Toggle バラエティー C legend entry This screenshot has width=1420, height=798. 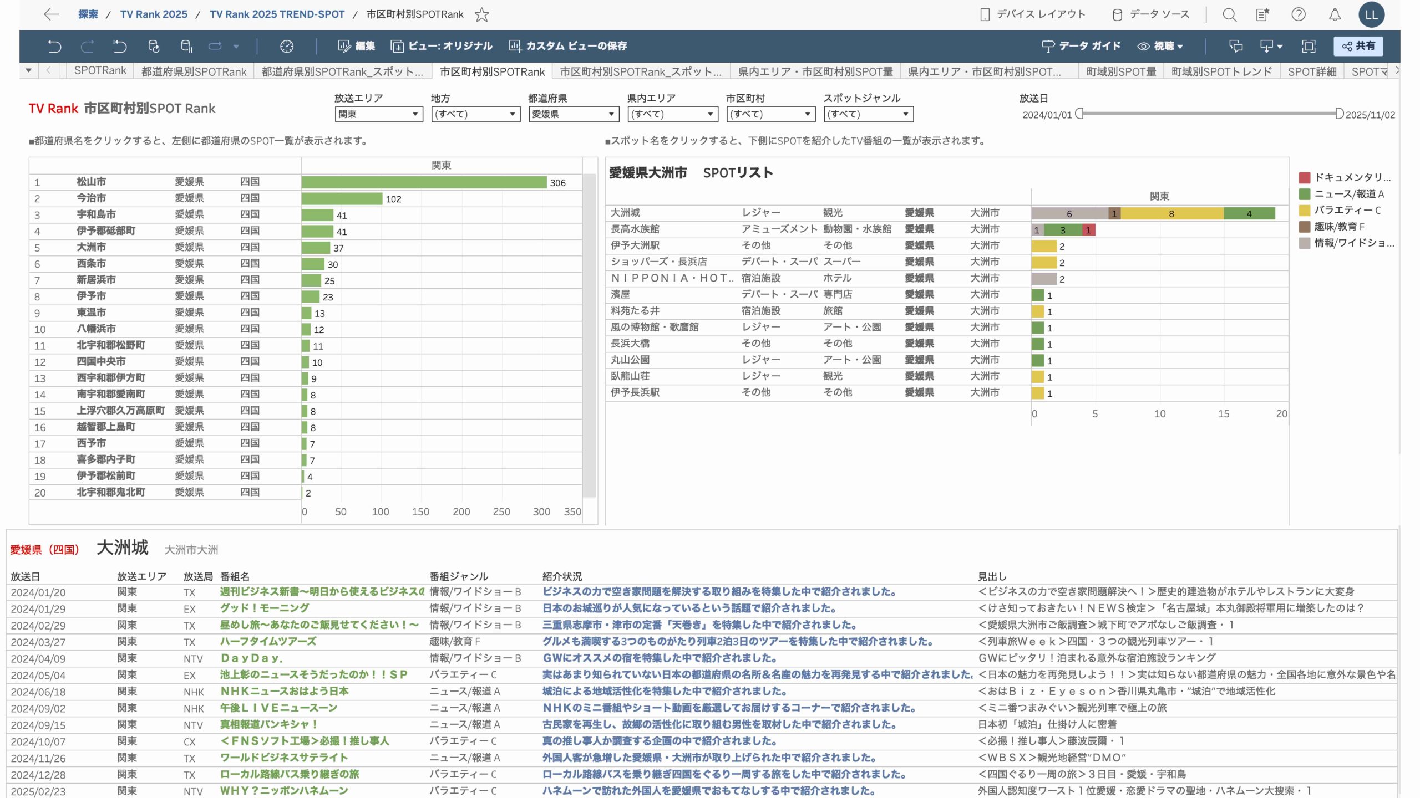(1347, 210)
